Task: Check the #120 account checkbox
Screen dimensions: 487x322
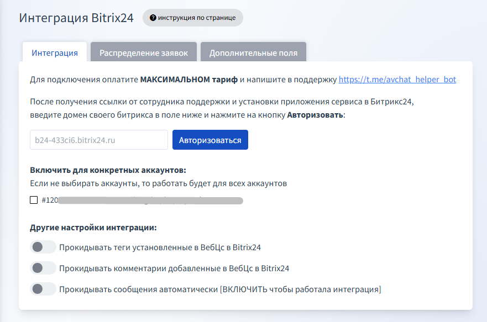Action: pos(34,200)
